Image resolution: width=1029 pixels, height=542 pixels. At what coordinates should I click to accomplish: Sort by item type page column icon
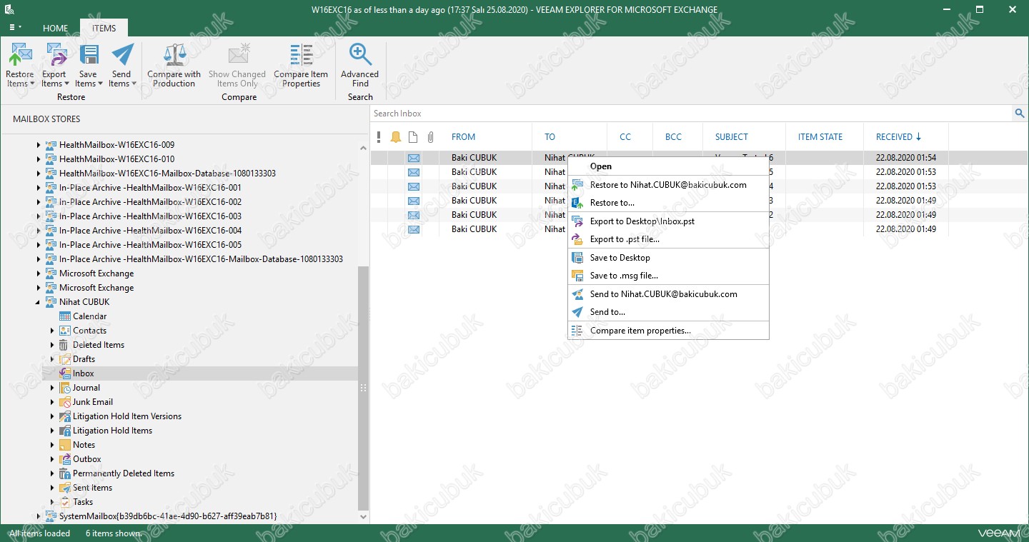[x=413, y=137]
